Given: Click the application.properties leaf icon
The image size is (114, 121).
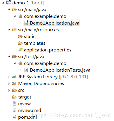Looking at the screenshot, I should [x=20, y=50].
